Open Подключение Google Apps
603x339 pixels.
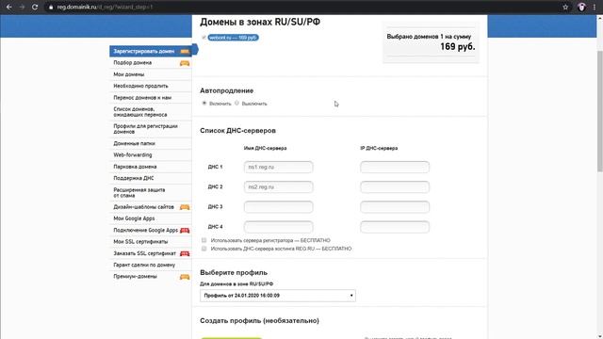coord(146,230)
